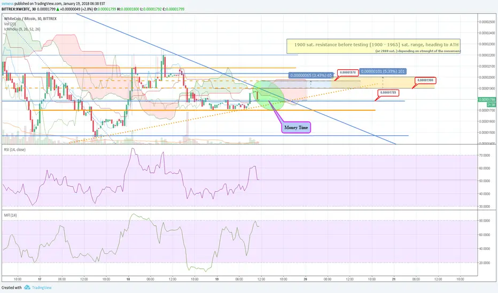
Task: Click the 'January 19, 2018 06:38 EST' publish date
Action: (x=84, y=4)
